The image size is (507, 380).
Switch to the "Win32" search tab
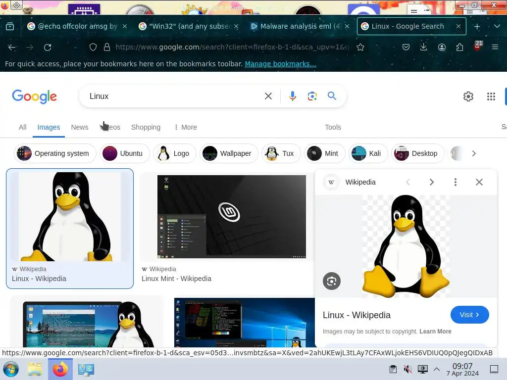189,26
